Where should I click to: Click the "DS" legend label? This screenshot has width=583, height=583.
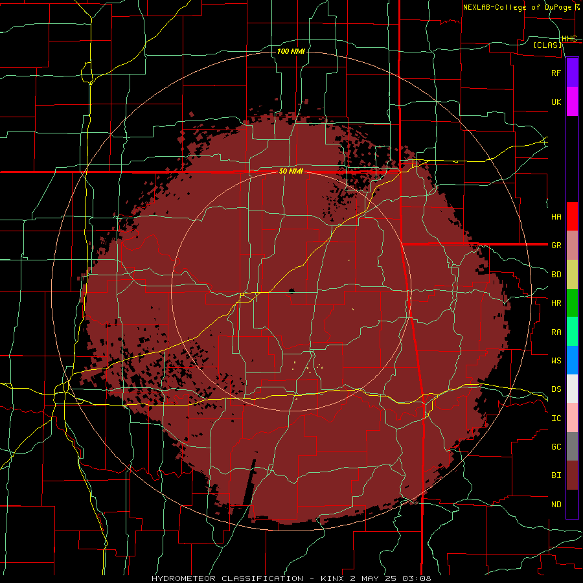coord(556,389)
